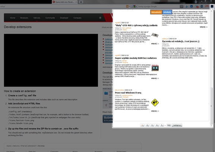Open 'Życzenia od redakcji... i coś jeszcze' headline

click(181, 41)
